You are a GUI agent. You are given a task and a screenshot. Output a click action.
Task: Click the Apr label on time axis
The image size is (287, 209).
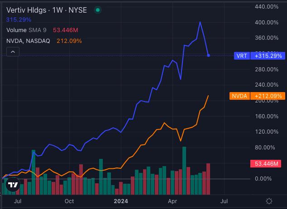pos(172,201)
